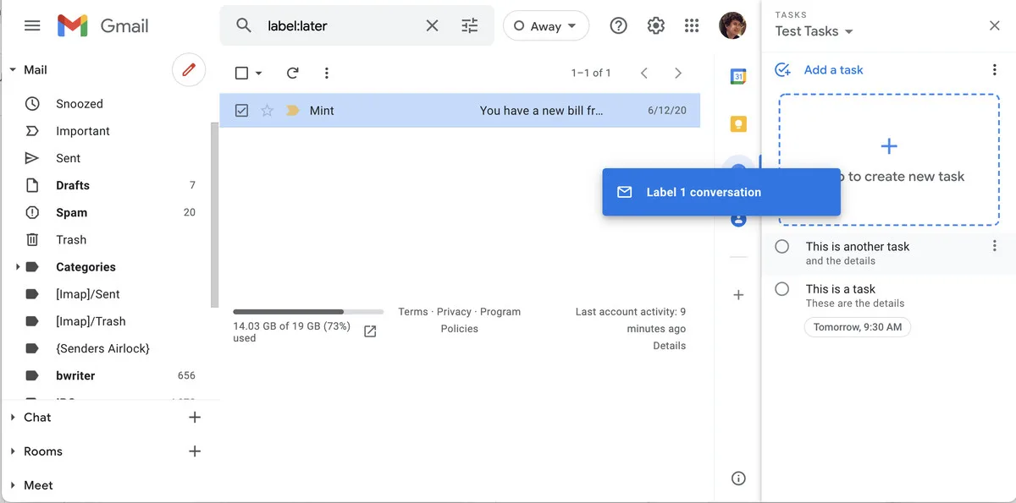
Task: Toggle importance marker on Mint email
Action: 293,110
